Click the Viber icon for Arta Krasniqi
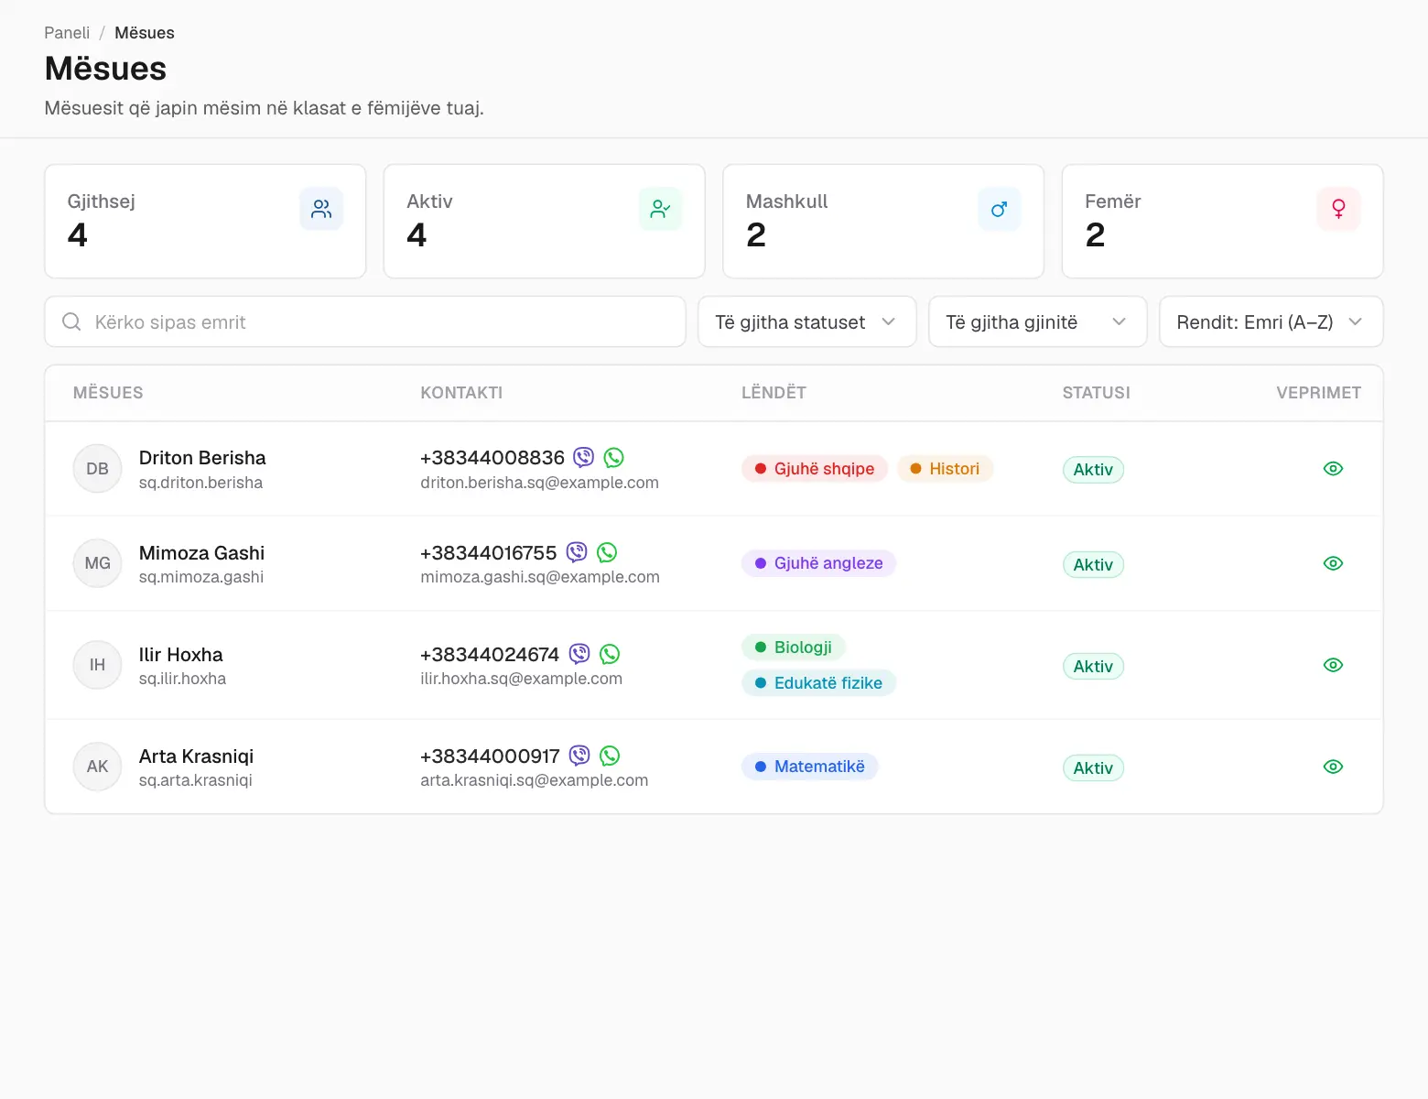Viewport: 1428px width, 1099px height. pyautogui.click(x=579, y=756)
